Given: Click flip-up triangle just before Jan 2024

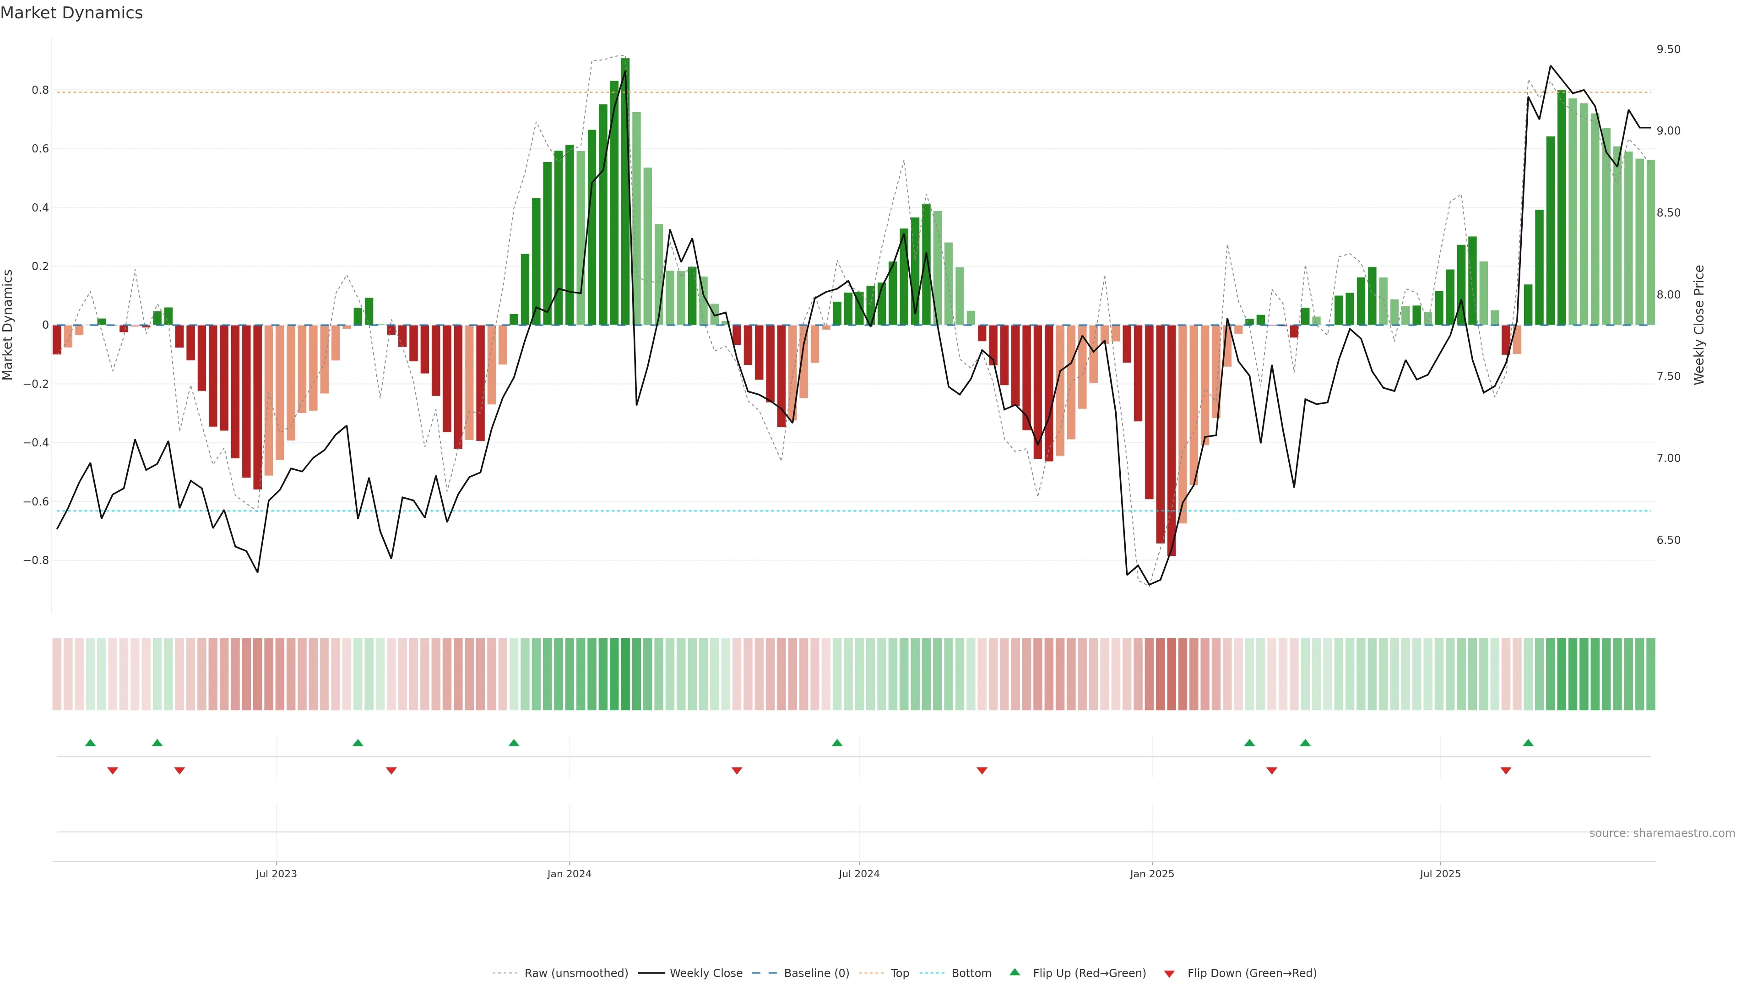Looking at the screenshot, I should click(514, 743).
